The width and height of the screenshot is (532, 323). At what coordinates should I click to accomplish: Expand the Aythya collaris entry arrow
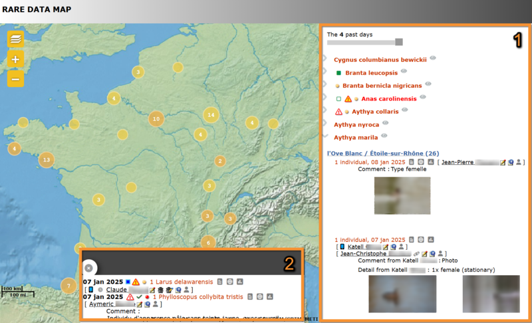(325, 110)
